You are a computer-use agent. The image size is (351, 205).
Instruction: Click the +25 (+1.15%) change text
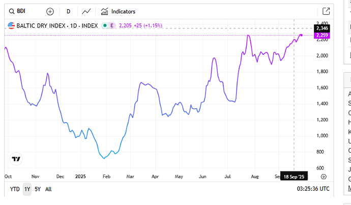point(148,25)
